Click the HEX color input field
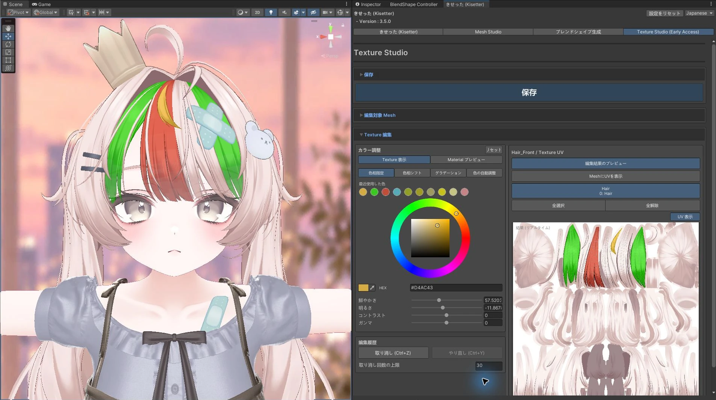The width and height of the screenshot is (716, 400). 456,288
